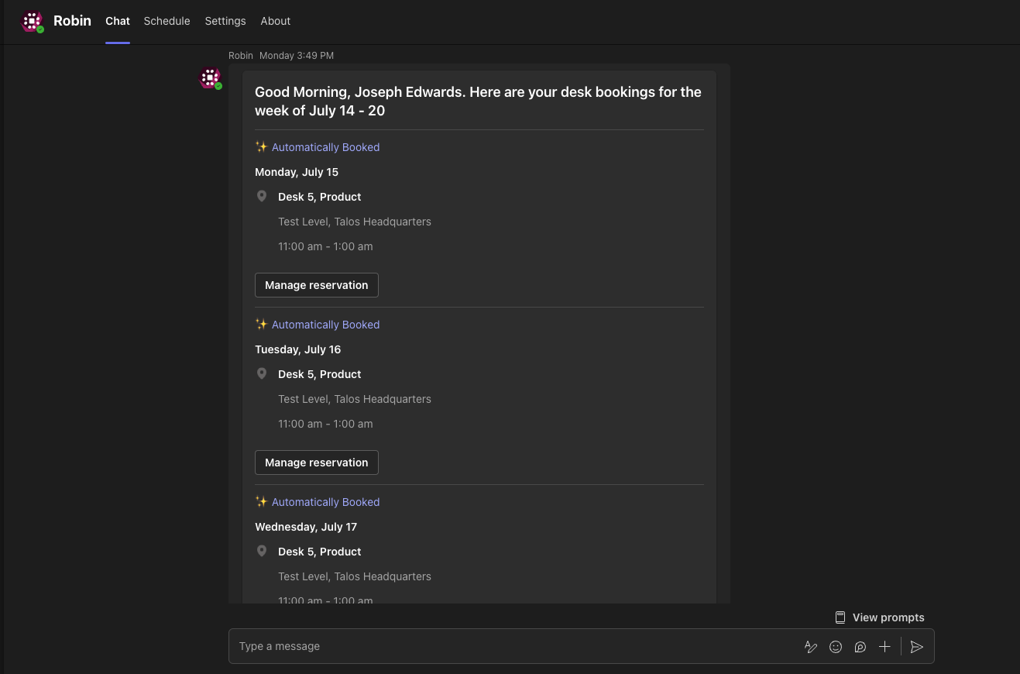The image size is (1020, 674).
Task: Click Automatically Booked label above Wednesday, July 17
Action: (325, 502)
